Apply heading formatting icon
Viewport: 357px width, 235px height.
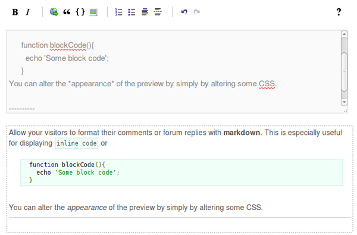(145, 12)
